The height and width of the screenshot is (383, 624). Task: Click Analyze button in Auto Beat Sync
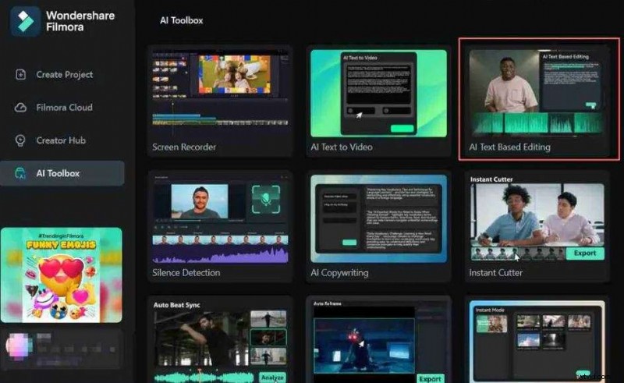[272, 377]
